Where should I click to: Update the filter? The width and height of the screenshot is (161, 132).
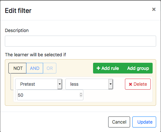coord(144,122)
